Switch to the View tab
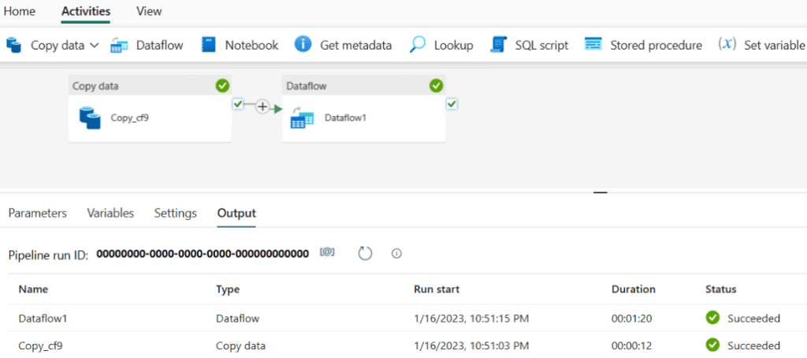807x358 pixels. tap(149, 11)
